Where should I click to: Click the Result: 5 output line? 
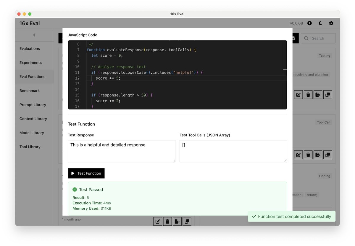point(81,198)
